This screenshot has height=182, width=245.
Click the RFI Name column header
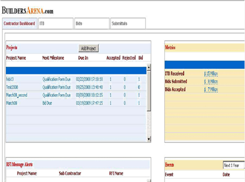click(116, 173)
